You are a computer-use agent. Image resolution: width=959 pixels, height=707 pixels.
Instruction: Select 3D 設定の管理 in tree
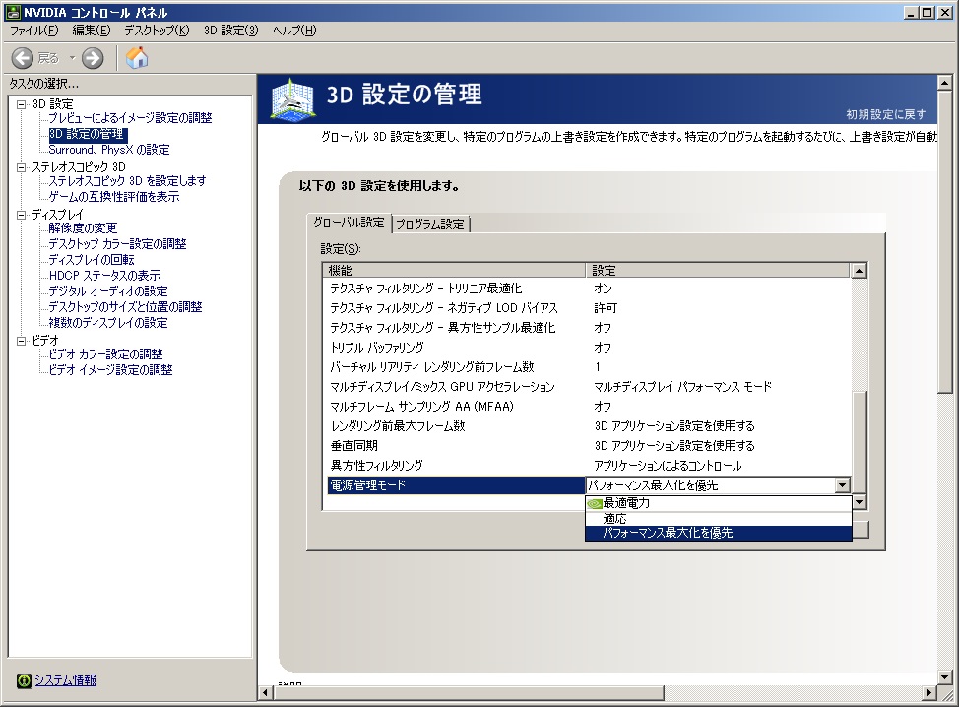[88, 134]
